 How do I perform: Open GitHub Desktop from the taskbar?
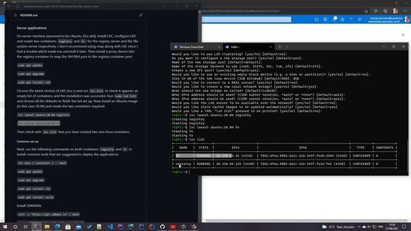click(162, 227)
